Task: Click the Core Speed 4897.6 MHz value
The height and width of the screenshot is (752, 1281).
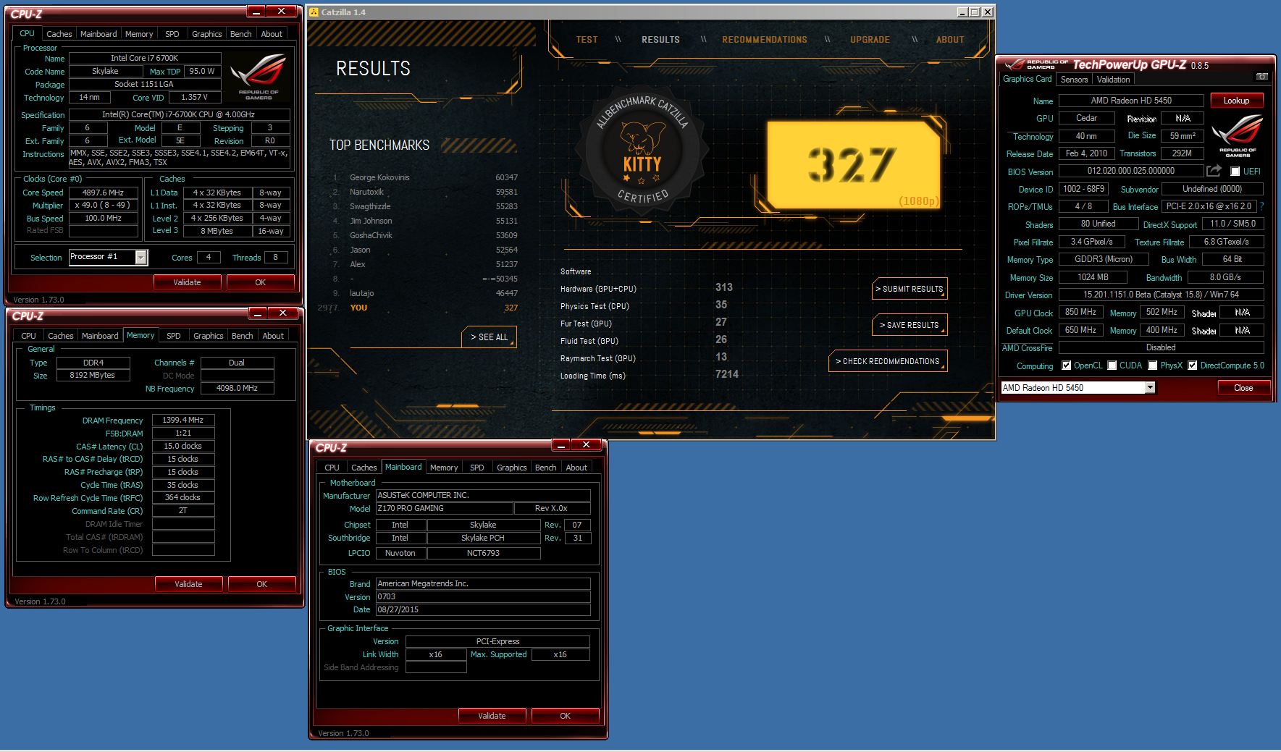Action: (x=104, y=193)
